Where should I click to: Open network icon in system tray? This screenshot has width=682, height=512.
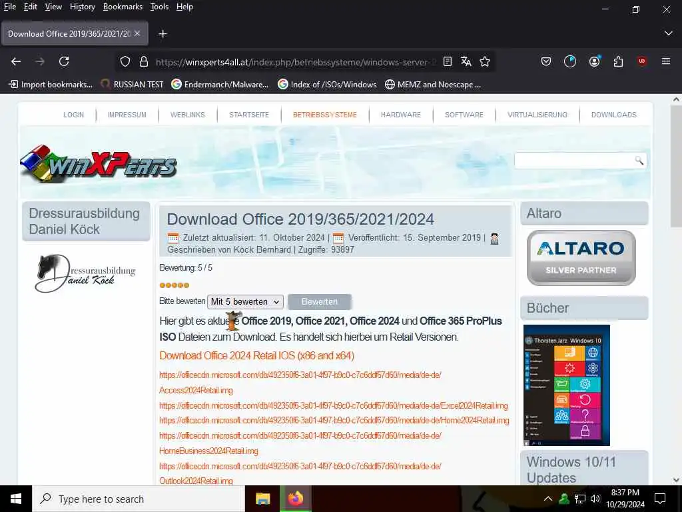click(x=580, y=499)
